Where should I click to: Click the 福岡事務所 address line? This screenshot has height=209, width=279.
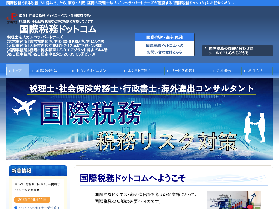click(x=57, y=50)
